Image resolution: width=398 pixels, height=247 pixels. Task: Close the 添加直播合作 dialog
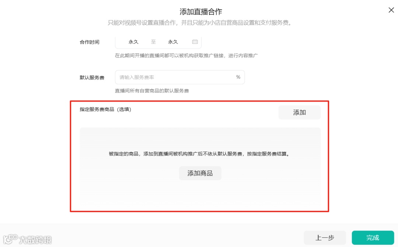[391, 10]
